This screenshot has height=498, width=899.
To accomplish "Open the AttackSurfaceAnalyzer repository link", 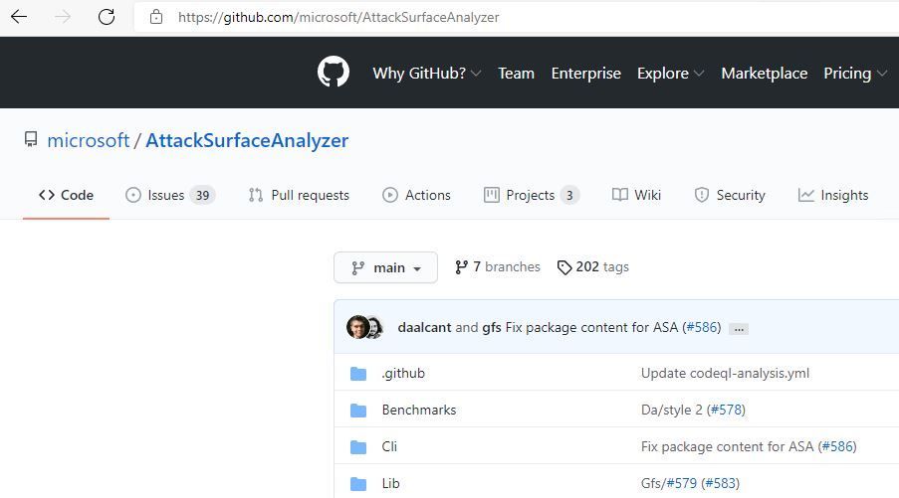I will point(247,140).
